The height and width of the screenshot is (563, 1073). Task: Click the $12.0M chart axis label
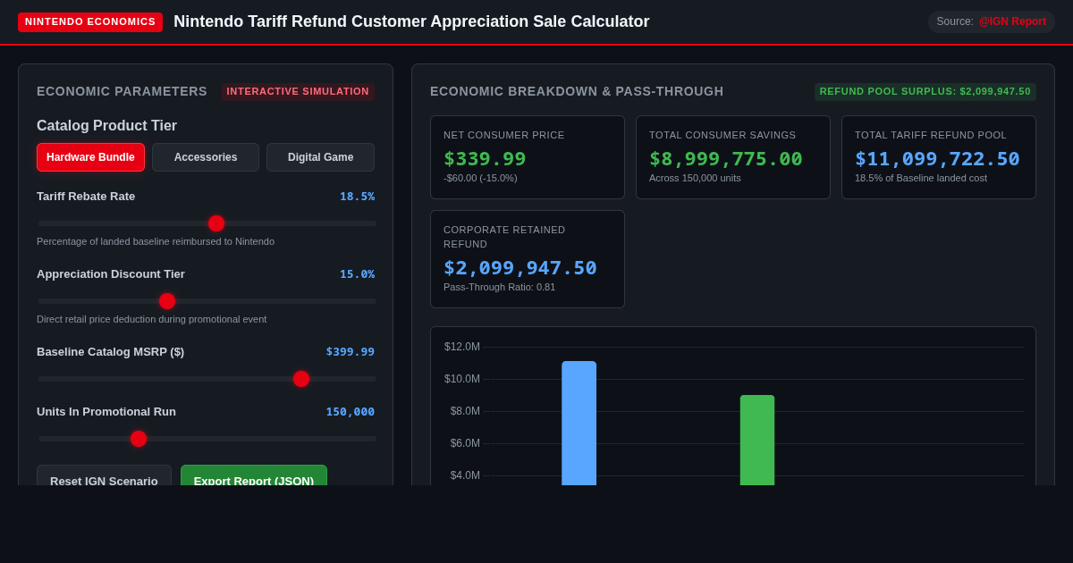(462, 347)
